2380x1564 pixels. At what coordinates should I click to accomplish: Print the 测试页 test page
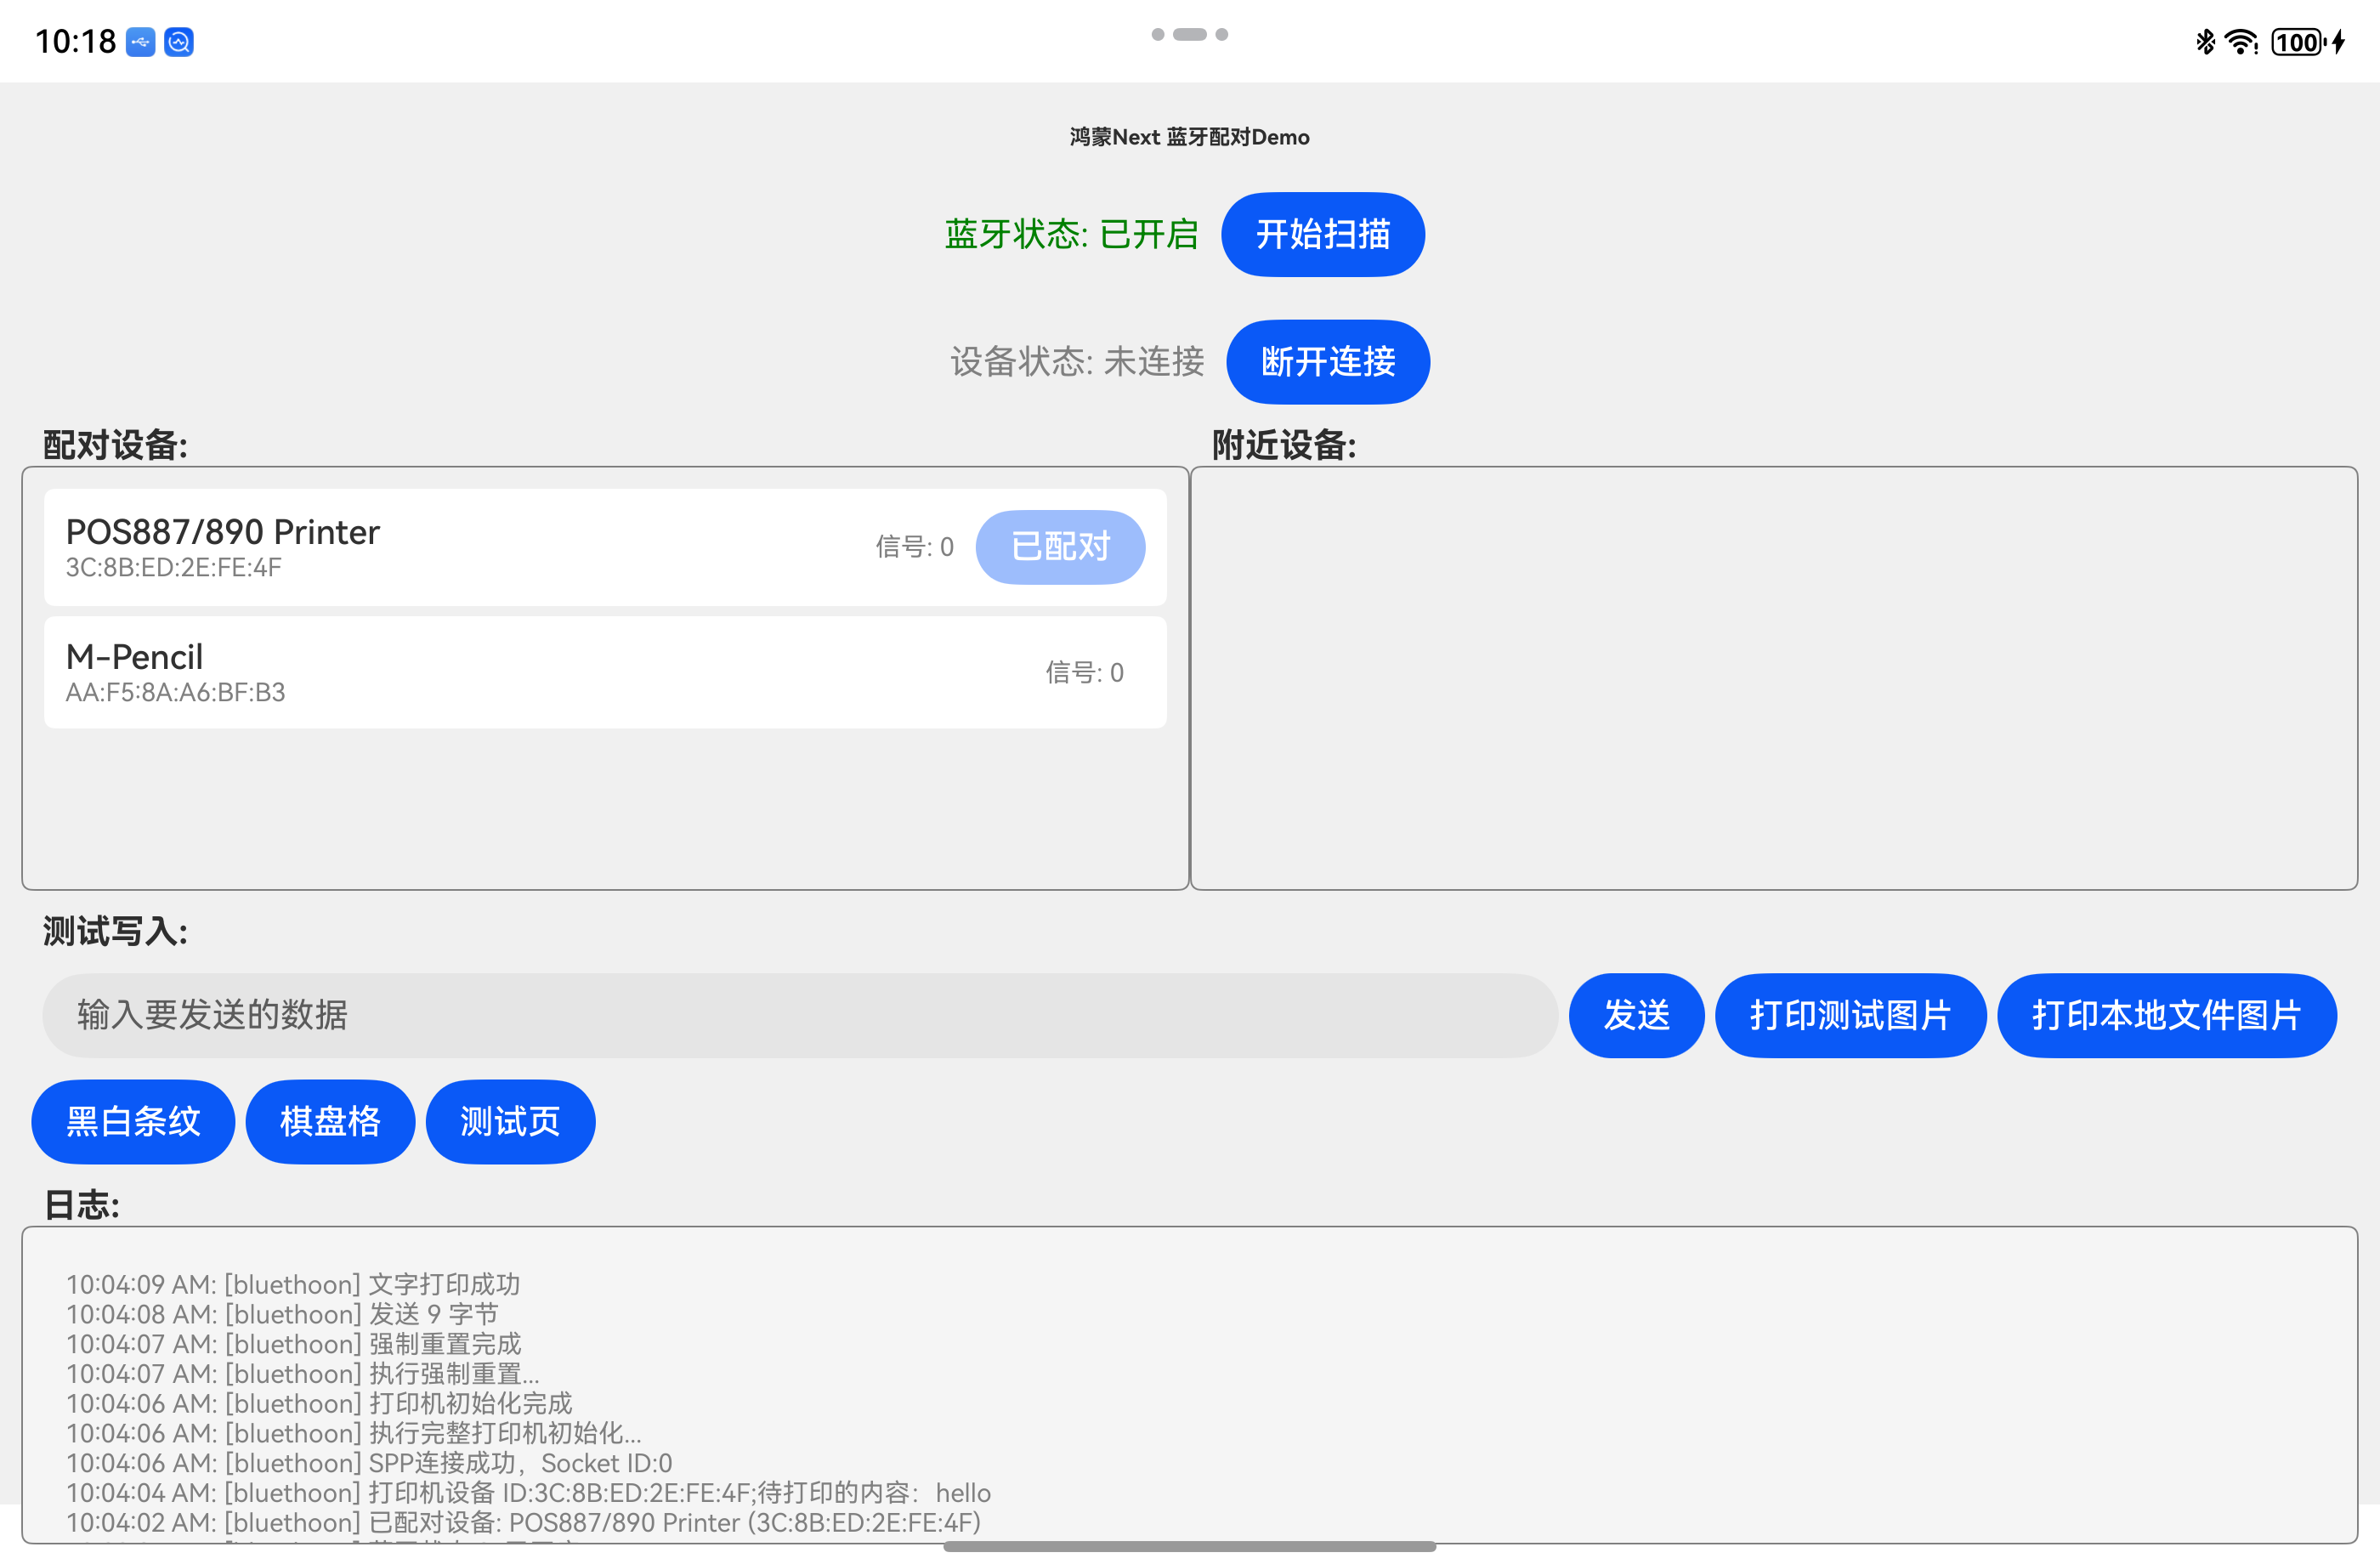coord(510,1121)
